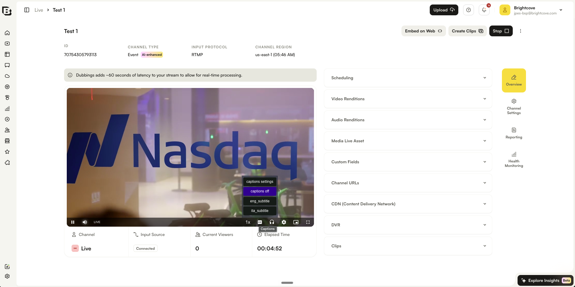Open the three-dot more options menu
This screenshot has width=575, height=287.
(521, 31)
